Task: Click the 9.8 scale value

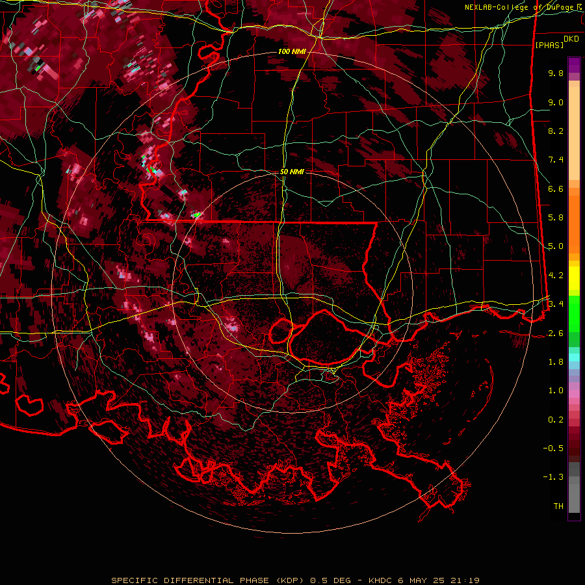Action: coord(556,73)
